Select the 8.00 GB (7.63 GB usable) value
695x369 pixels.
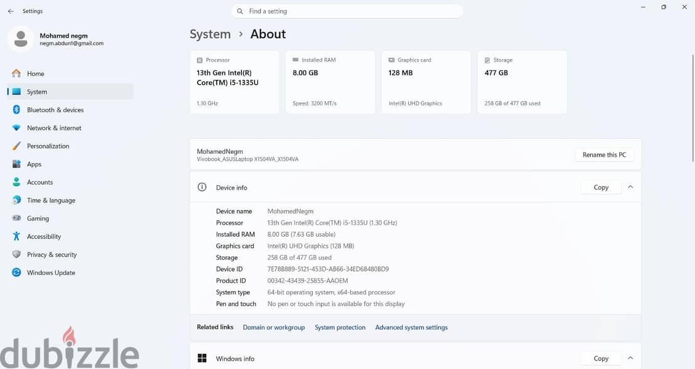pyautogui.click(x=302, y=234)
